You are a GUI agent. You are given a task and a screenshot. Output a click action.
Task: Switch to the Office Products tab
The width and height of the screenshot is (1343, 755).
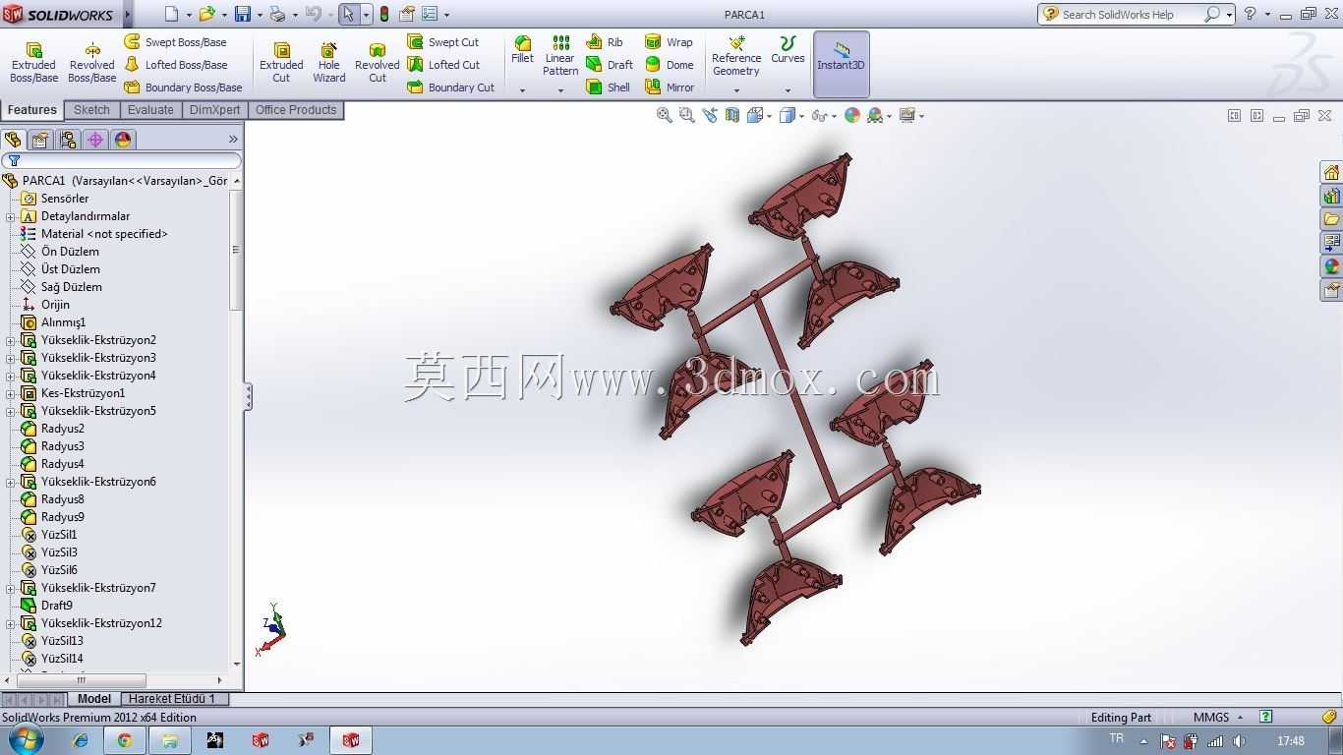[x=296, y=110]
